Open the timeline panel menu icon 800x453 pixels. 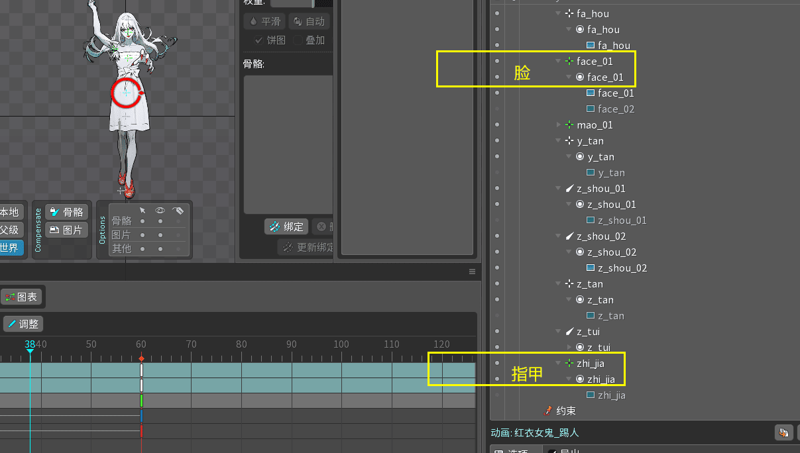point(473,272)
